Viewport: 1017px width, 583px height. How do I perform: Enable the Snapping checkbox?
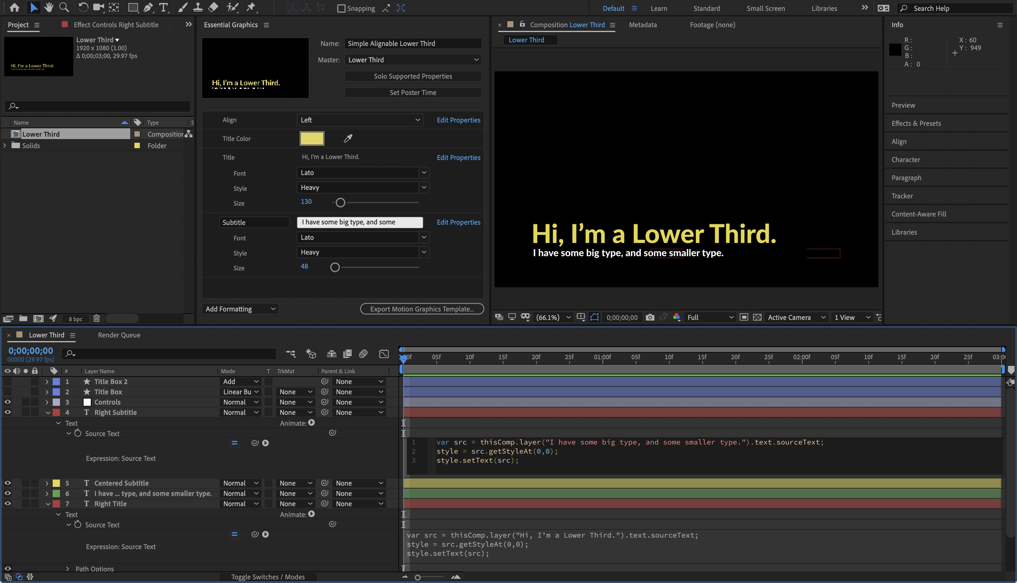coord(341,8)
